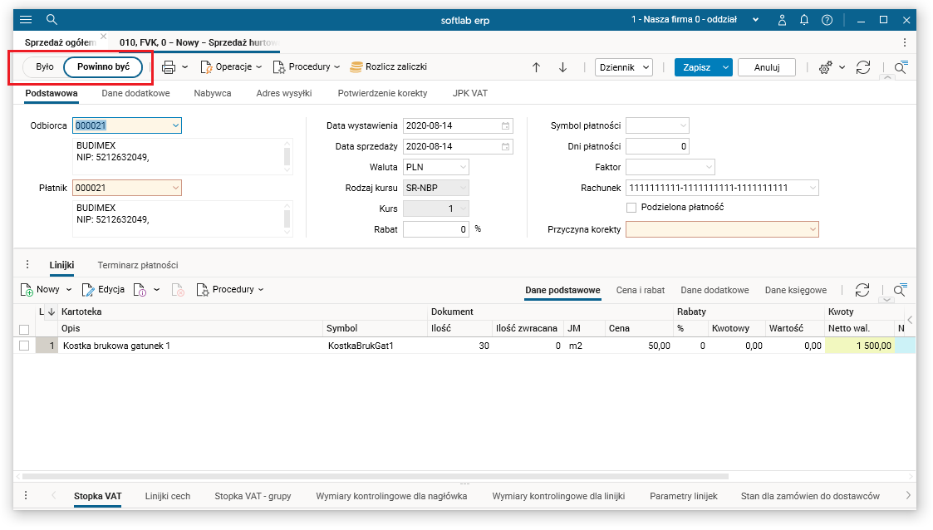Open the Waluta PLN dropdown
The height and width of the screenshot is (530, 933).
[463, 168]
